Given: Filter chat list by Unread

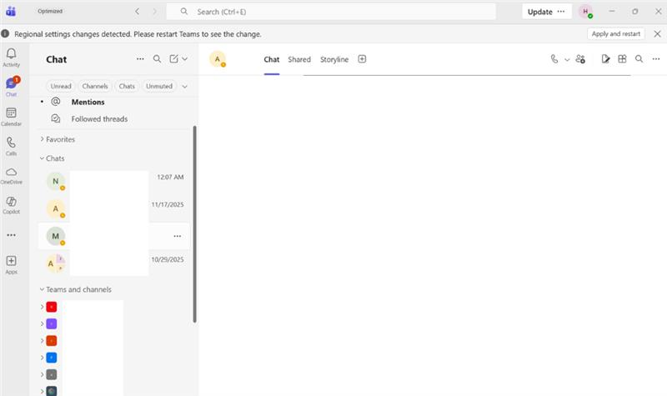Looking at the screenshot, I should pyautogui.click(x=61, y=86).
